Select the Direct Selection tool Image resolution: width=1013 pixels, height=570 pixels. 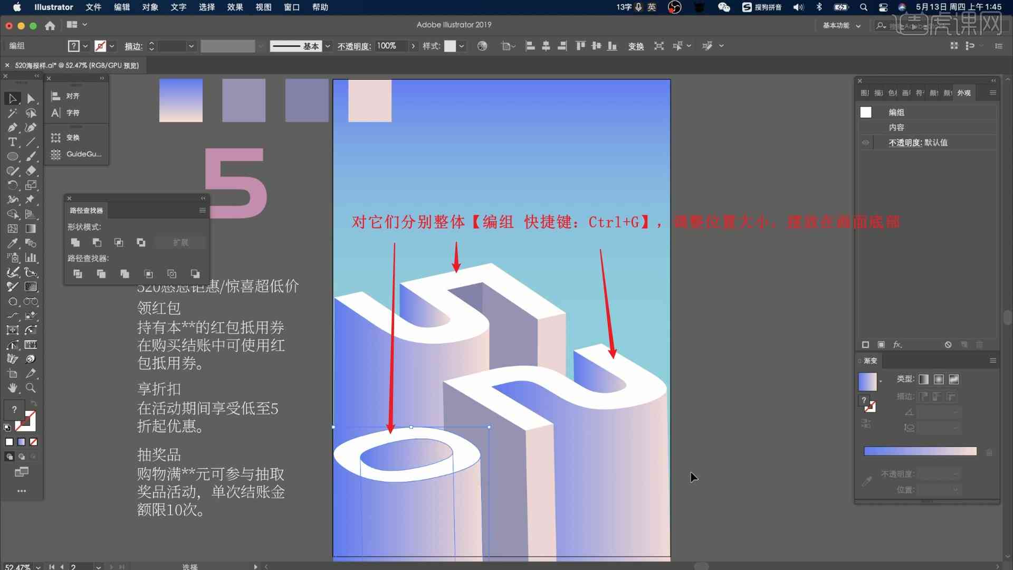(31, 98)
